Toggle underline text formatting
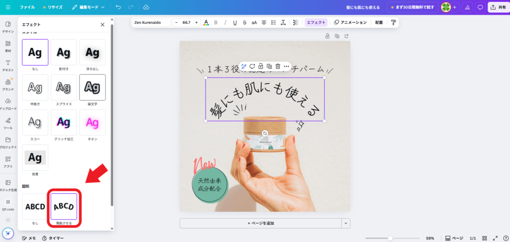This screenshot has height=242, width=510. tap(234, 22)
